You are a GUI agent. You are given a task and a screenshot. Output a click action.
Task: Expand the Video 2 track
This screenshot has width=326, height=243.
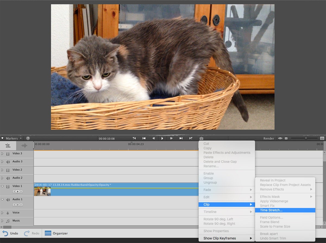pos(2,170)
